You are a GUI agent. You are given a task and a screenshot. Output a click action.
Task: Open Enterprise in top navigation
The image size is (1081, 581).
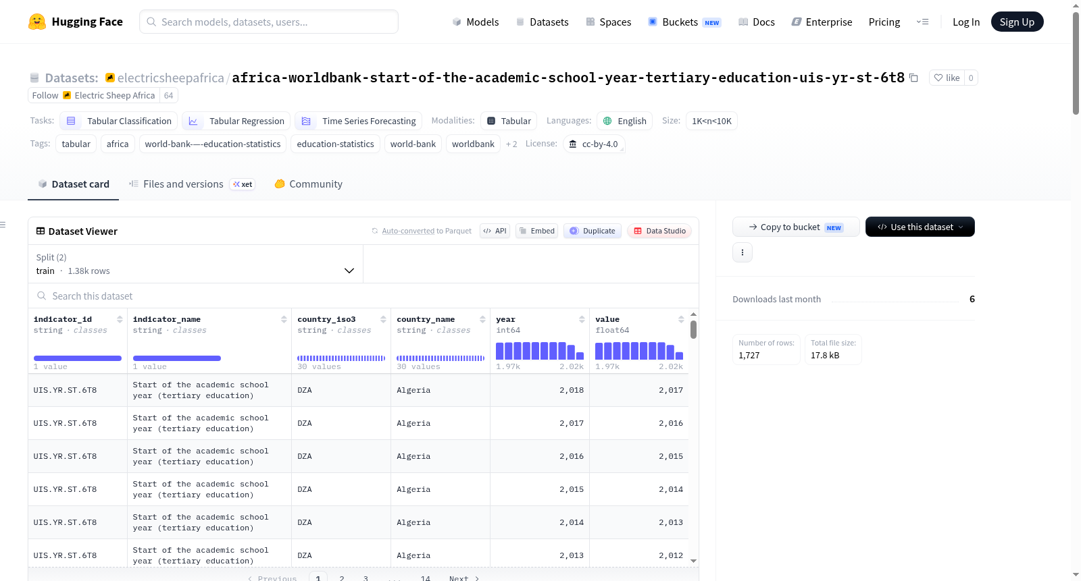tap(822, 22)
